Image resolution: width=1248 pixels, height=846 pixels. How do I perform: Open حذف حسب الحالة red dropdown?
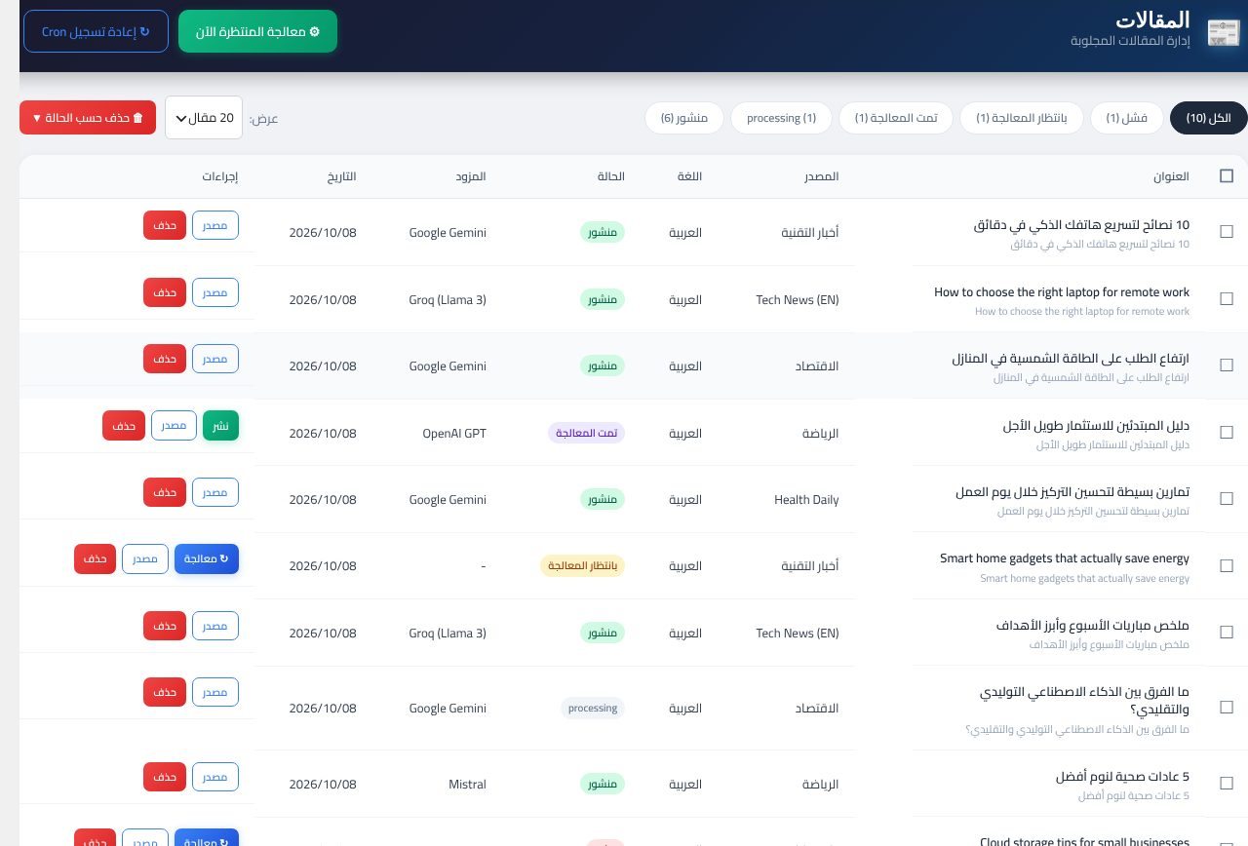click(x=88, y=118)
